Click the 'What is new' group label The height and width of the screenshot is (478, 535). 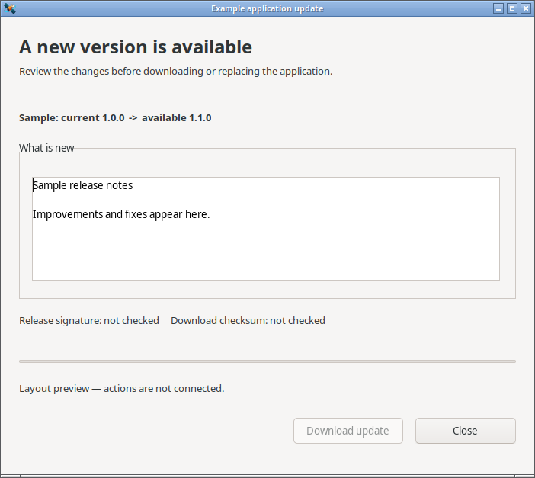(46, 148)
